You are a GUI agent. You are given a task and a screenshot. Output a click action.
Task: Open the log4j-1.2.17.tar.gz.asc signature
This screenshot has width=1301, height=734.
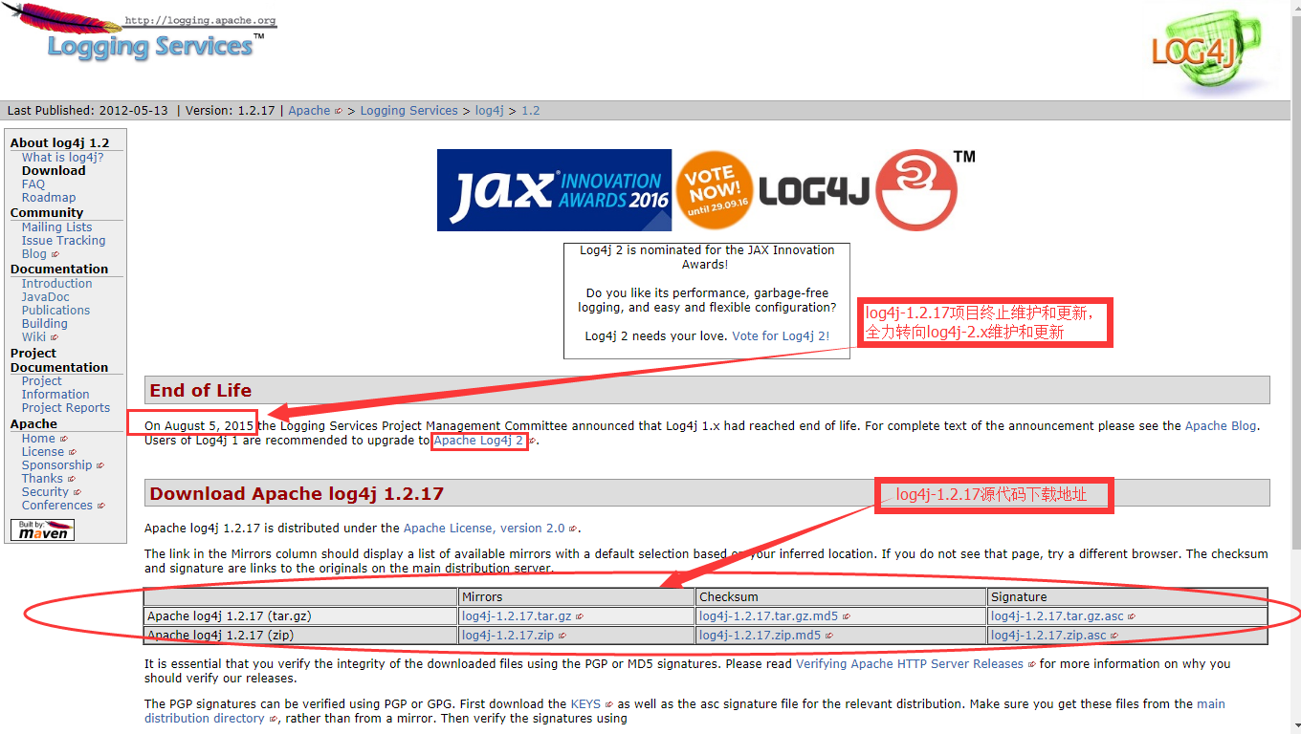(1058, 616)
